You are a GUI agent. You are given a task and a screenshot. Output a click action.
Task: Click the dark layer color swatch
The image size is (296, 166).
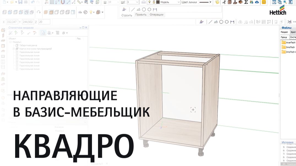[x=158, y=2]
